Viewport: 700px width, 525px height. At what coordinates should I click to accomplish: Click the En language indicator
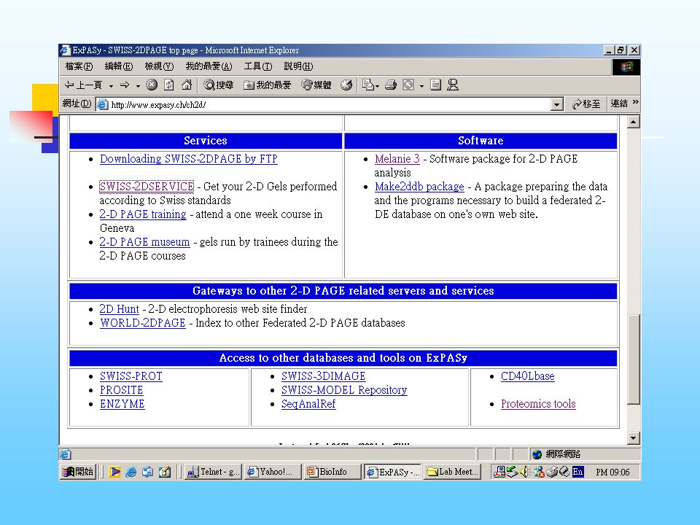(x=577, y=472)
